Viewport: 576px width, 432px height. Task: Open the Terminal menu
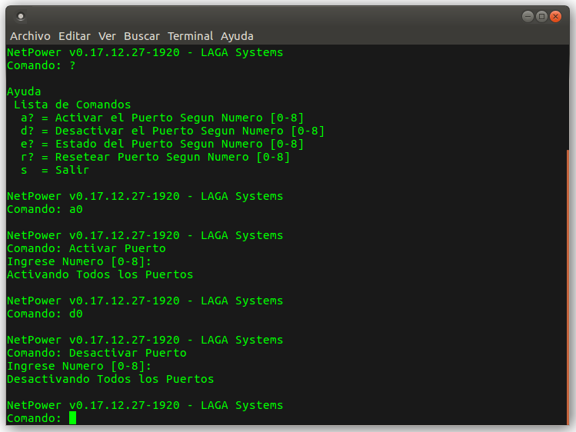pos(190,36)
